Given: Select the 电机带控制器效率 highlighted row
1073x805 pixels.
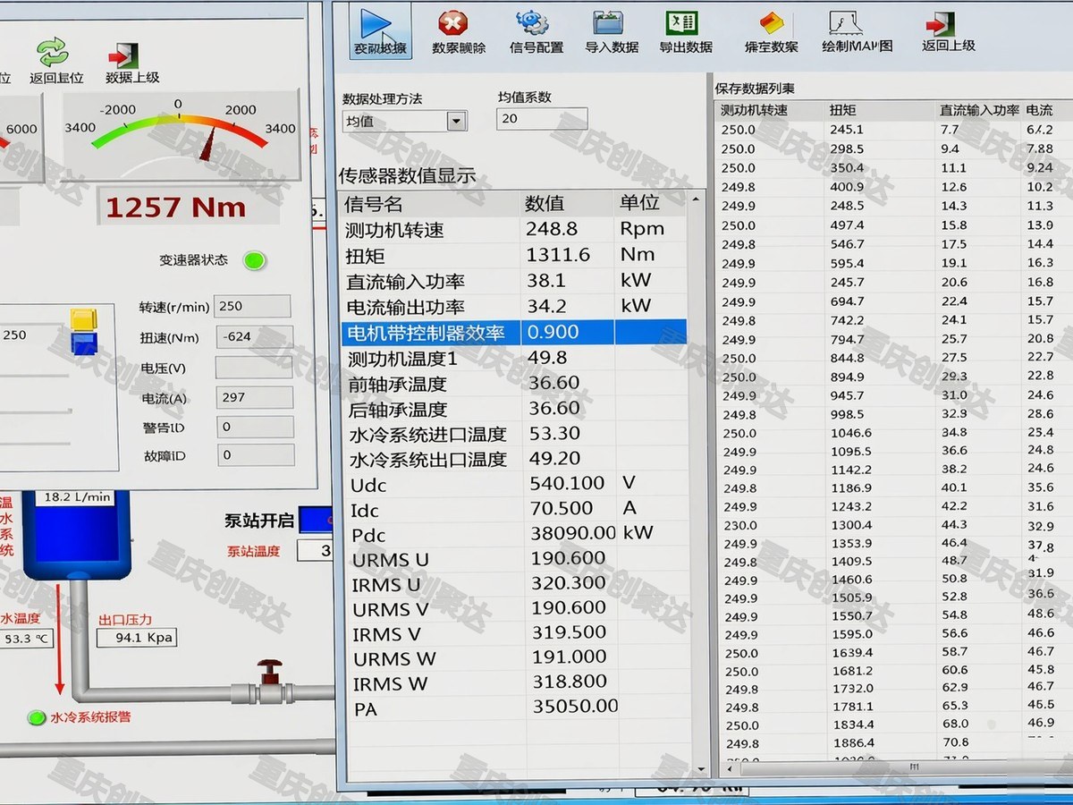Looking at the screenshot, I should click(x=514, y=332).
